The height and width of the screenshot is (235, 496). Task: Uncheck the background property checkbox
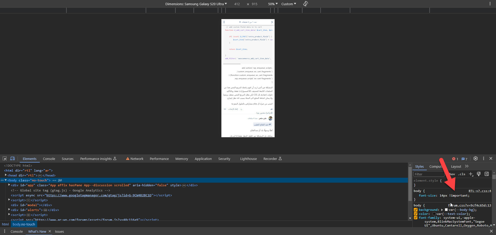pyautogui.click(x=416, y=210)
